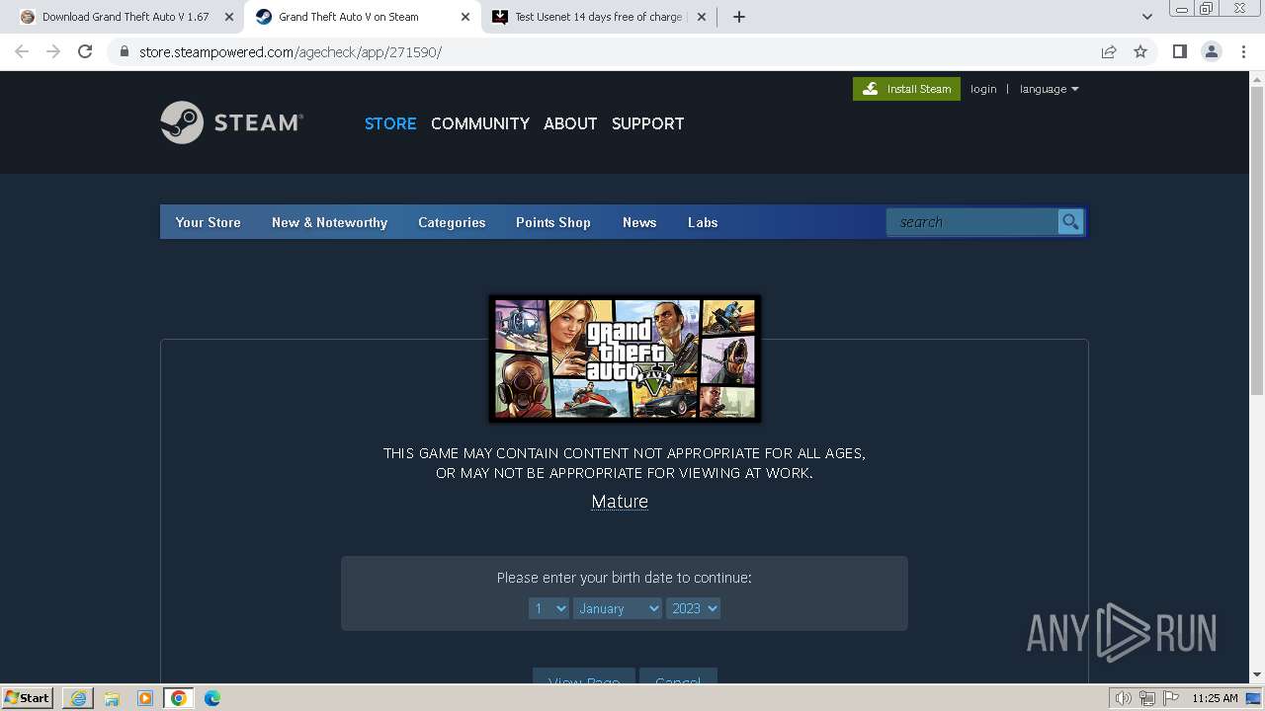The width and height of the screenshot is (1265, 711).
Task: Click the search magnifier button
Action: [1070, 222]
